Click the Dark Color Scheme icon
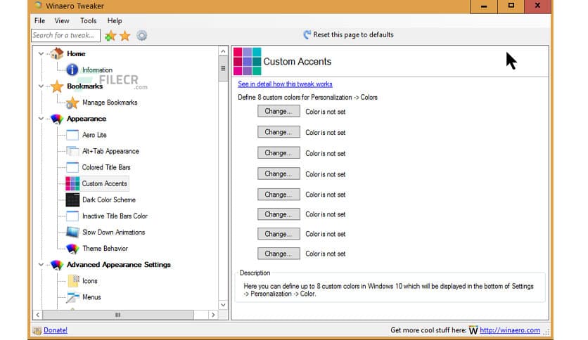This screenshot has width=588, height=340. pos(72,200)
